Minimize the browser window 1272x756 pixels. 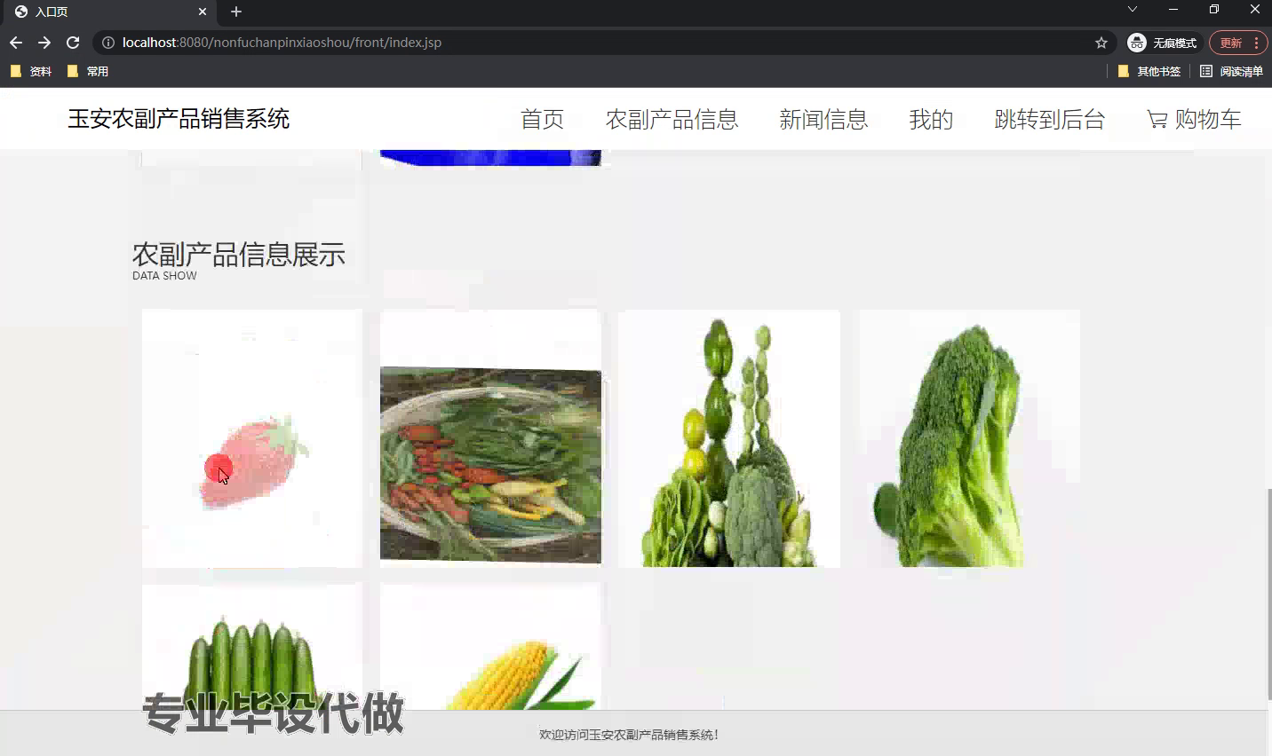[1173, 10]
